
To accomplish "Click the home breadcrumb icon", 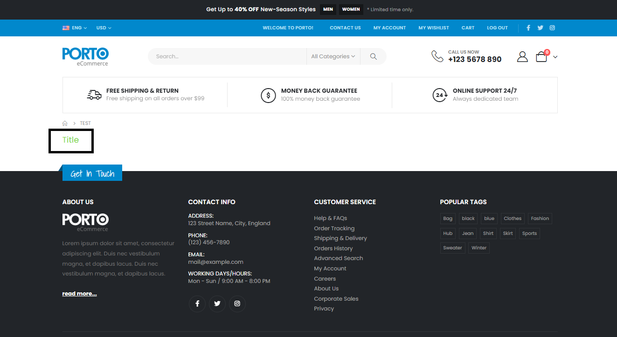I will click(65, 124).
